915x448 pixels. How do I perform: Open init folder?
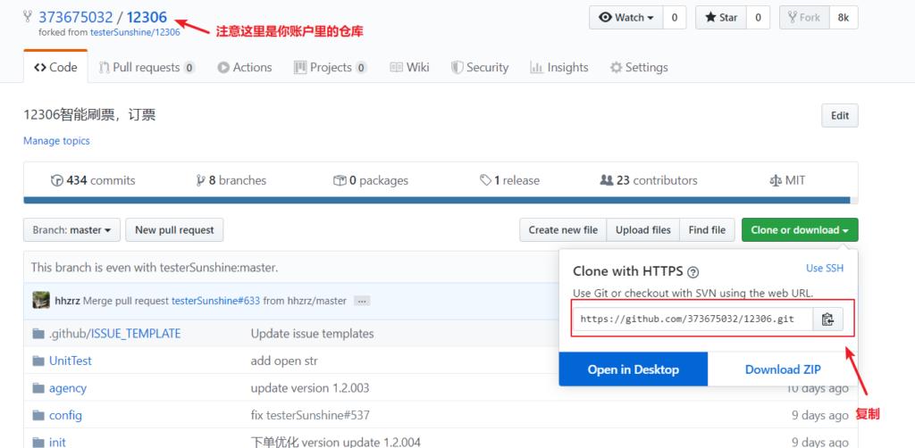click(x=57, y=442)
